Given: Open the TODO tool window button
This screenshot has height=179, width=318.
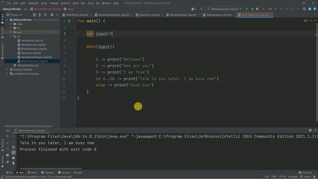Looking at the screenshot, I should tap(32, 173).
